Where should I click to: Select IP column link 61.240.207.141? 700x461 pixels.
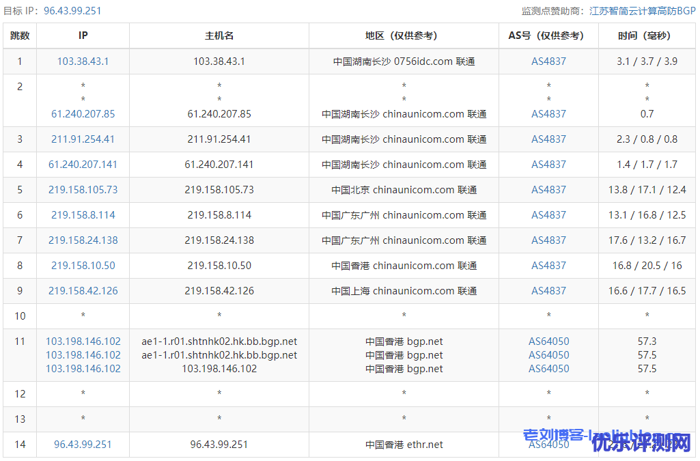point(83,165)
